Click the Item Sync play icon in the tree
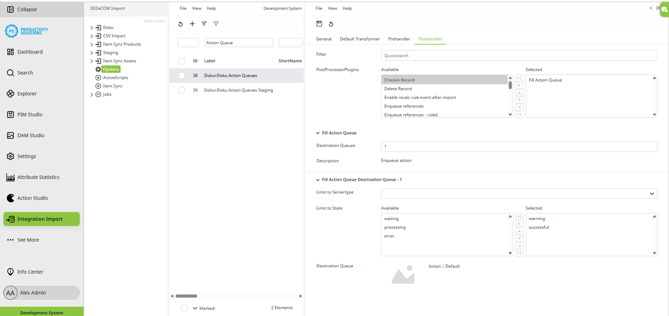The image size is (669, 316). [x=98, y=86]
